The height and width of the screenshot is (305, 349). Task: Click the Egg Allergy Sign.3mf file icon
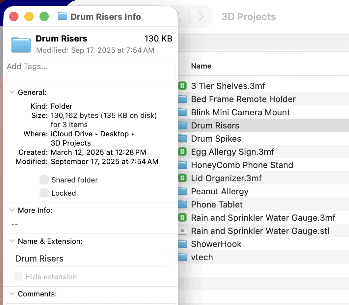click(182, 152)
